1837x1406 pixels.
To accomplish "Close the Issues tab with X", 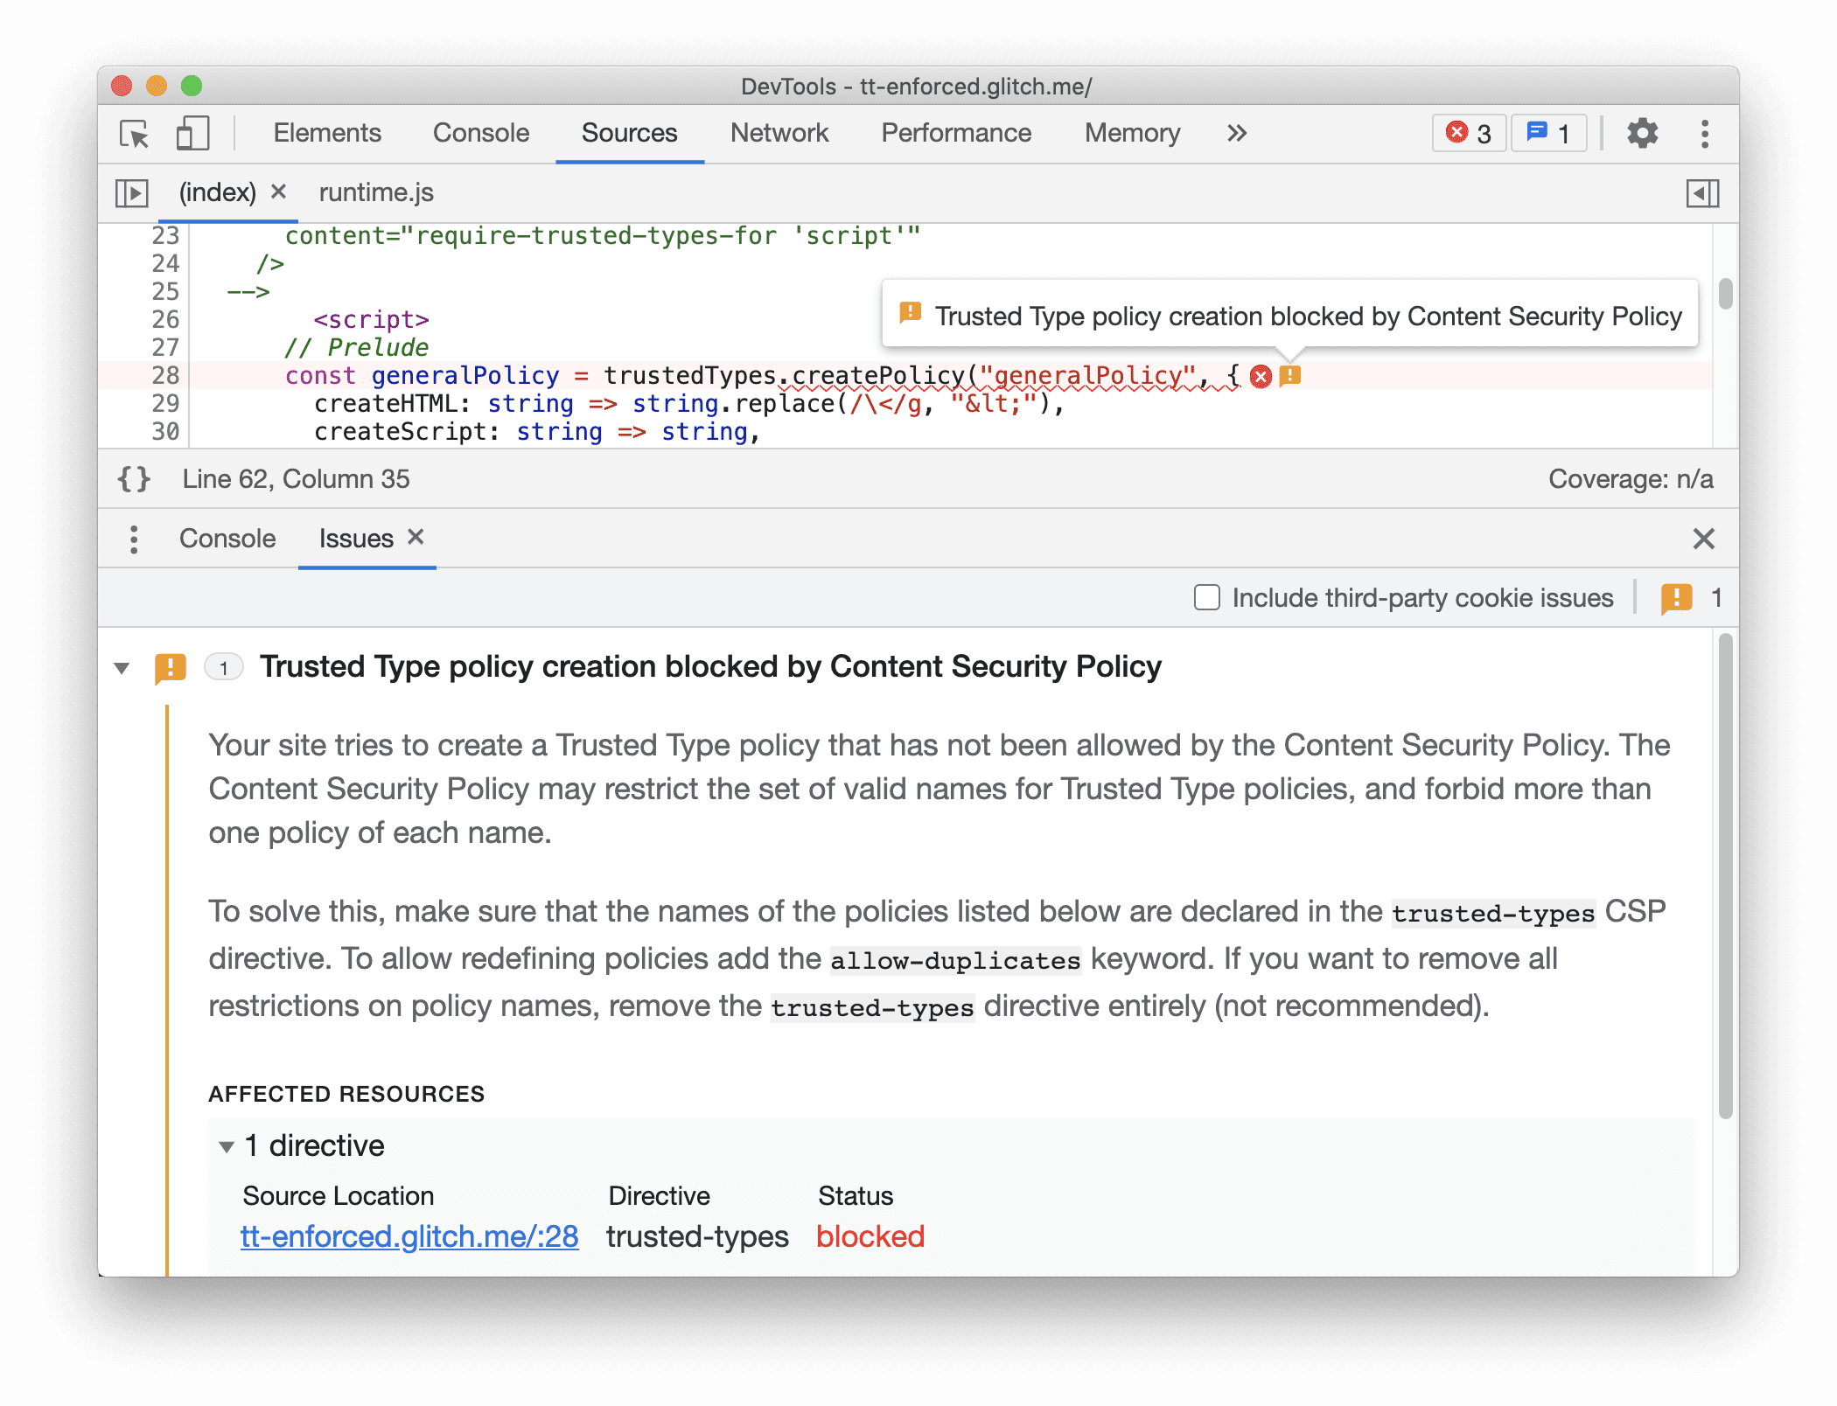I will pyautogui.click(x=412, y=539).
